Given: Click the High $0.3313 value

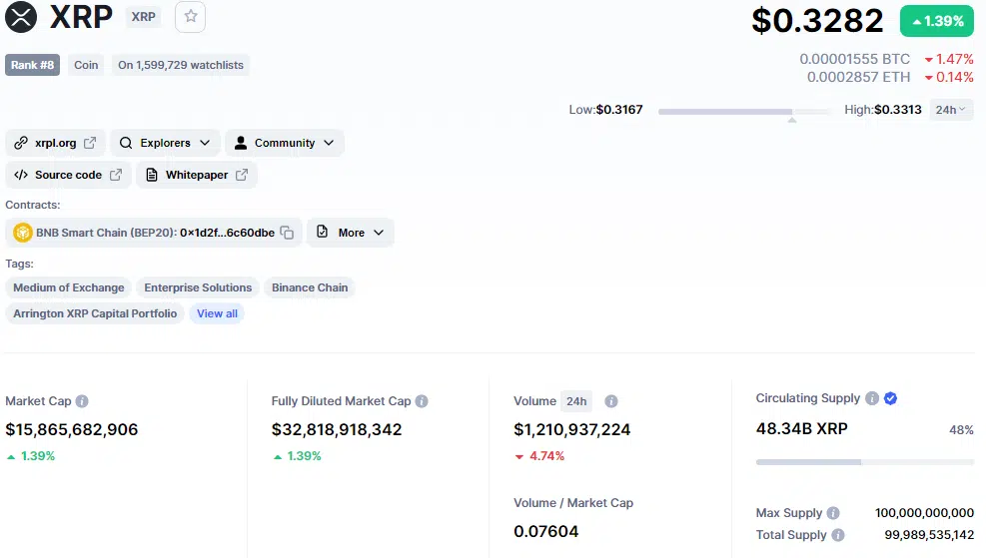Looking at the screenshot, I should pos(897,110).
